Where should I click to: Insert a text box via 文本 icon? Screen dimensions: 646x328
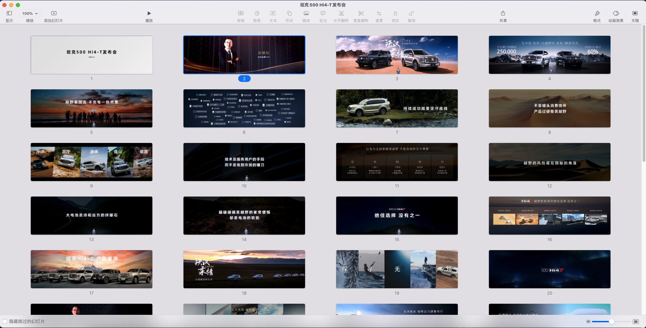pyautogui.click(x=273, y=13)
